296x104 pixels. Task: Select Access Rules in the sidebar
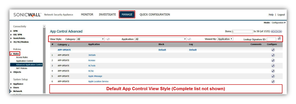click(22, 57)
